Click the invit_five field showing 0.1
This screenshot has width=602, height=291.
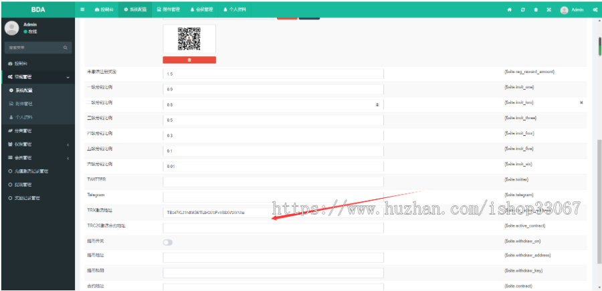(x=273, y=151)
